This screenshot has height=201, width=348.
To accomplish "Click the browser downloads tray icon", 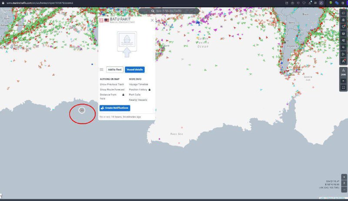I will tap(310, 3).
